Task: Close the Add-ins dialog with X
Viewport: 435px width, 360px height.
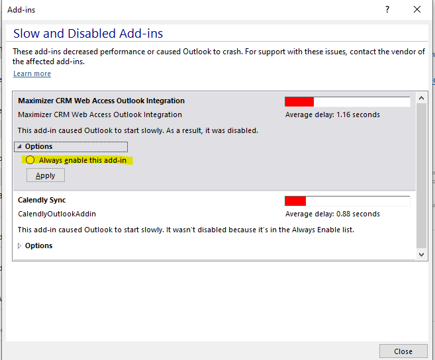Action: tap(417, 9)
